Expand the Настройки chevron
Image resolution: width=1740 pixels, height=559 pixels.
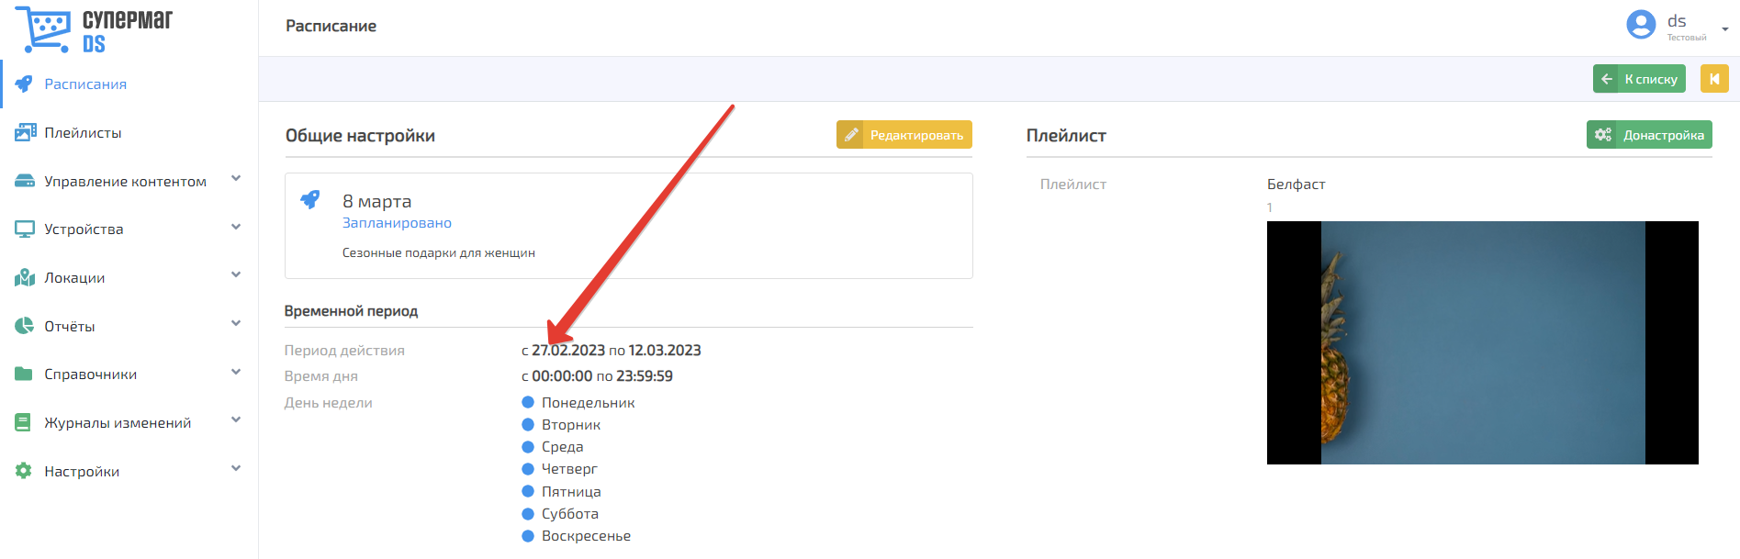[236, 468]
